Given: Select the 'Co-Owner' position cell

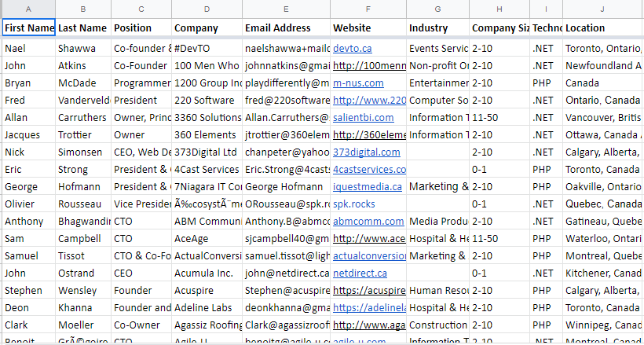Looking at the screenshot, I should click(x=141, y=325).
